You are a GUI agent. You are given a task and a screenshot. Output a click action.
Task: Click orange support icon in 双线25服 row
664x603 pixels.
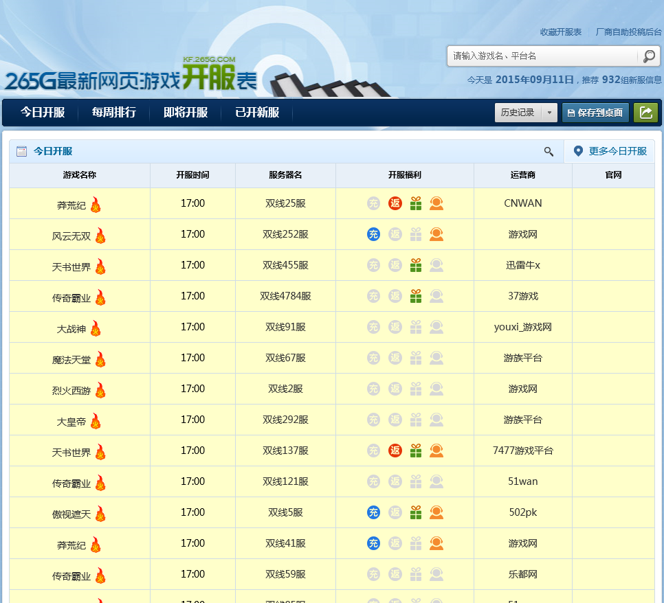click(436, 203)
